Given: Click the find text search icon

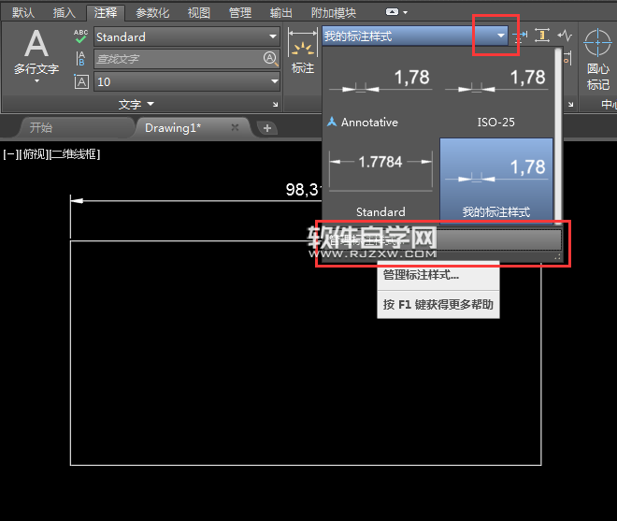Looking at the screenshot, I should tap(270, 58).
